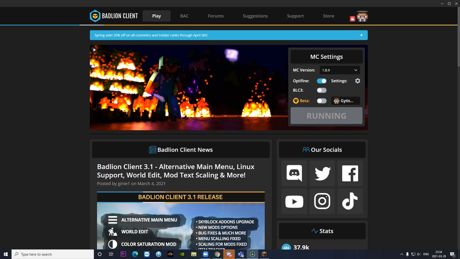Open the MC Version 1.8.9 dropdown

tap(340, 70)
